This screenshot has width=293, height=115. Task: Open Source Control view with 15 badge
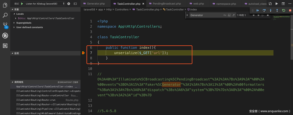point(5,25)
